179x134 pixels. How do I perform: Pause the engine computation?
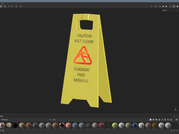pyautogui.click(x=156, y=6)
